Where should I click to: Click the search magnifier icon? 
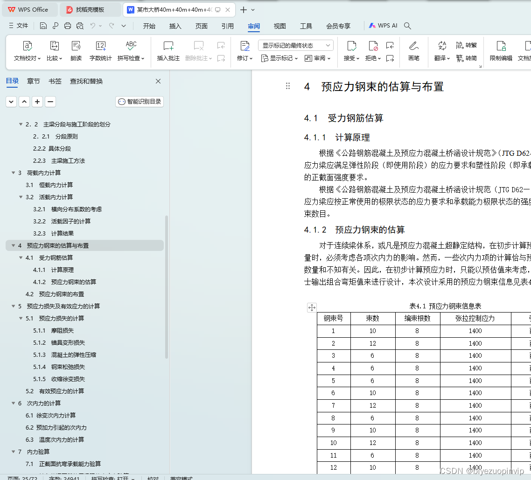pyautogui.click(x=407, y=26)
